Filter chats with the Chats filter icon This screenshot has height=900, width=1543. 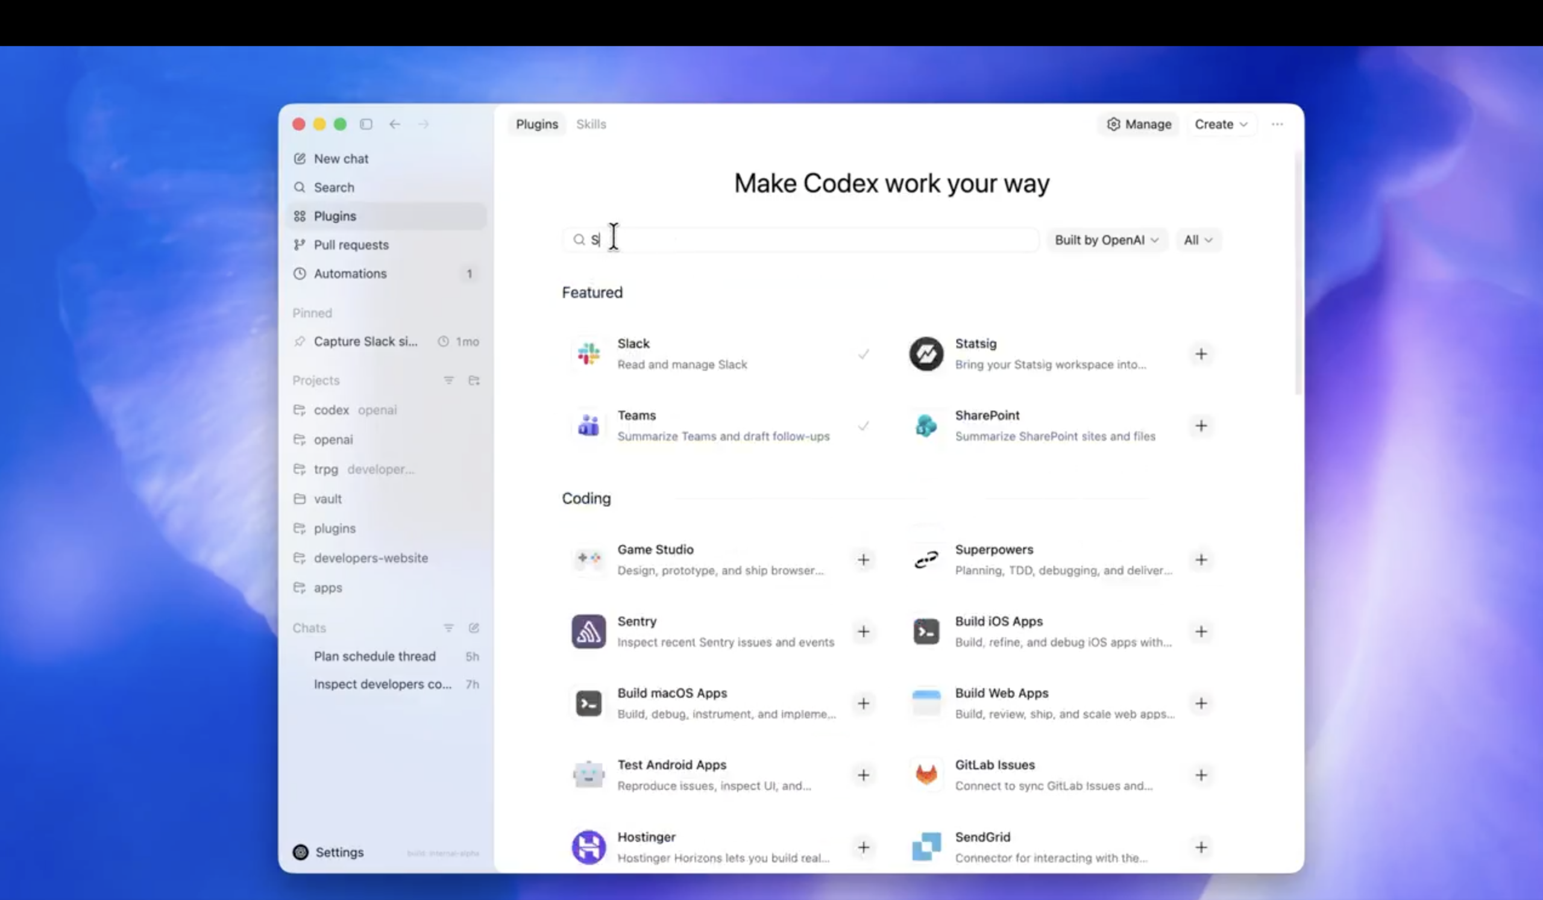point(449,628)
